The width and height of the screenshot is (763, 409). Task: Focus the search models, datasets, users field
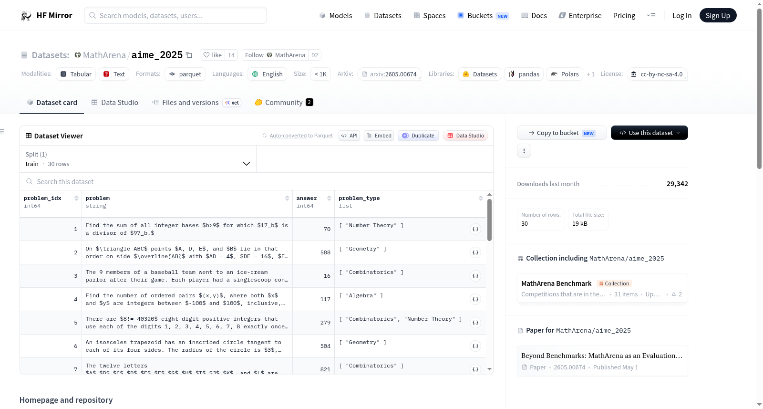coord(175,15)
